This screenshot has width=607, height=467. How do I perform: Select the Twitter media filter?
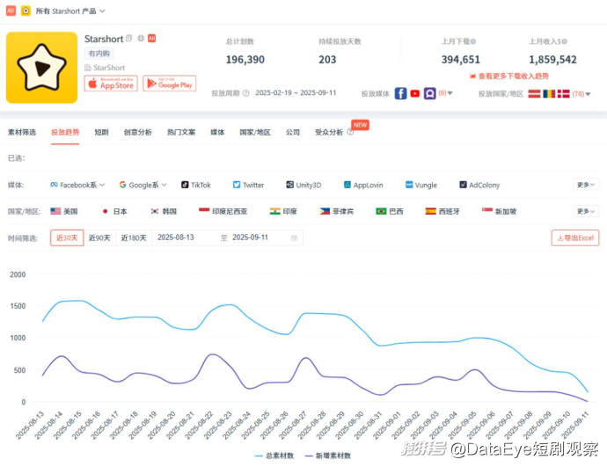tap(249, 186)
